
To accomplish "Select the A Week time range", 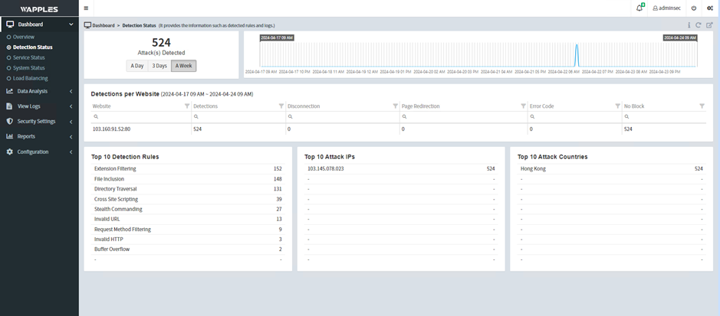I will pos(183,66).
